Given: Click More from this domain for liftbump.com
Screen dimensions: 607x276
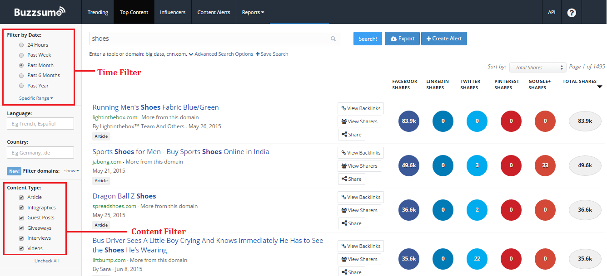Looking at the screenshot, I should pyautogui.click(x=159, y=260).
